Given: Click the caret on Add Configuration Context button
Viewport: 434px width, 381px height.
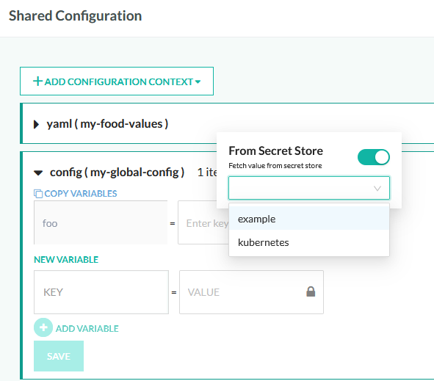Looking at the screenshot, I should [198, 81].
